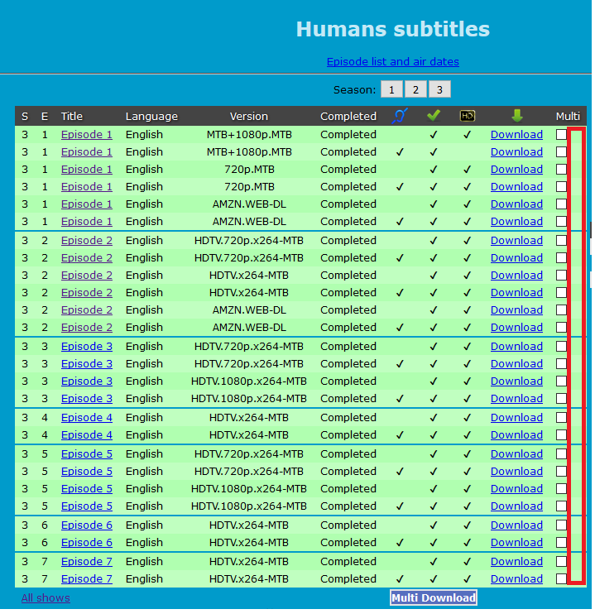The image size is (595, 614).
Task: Switch to Season 1
Action: click(x=391, y=89)
